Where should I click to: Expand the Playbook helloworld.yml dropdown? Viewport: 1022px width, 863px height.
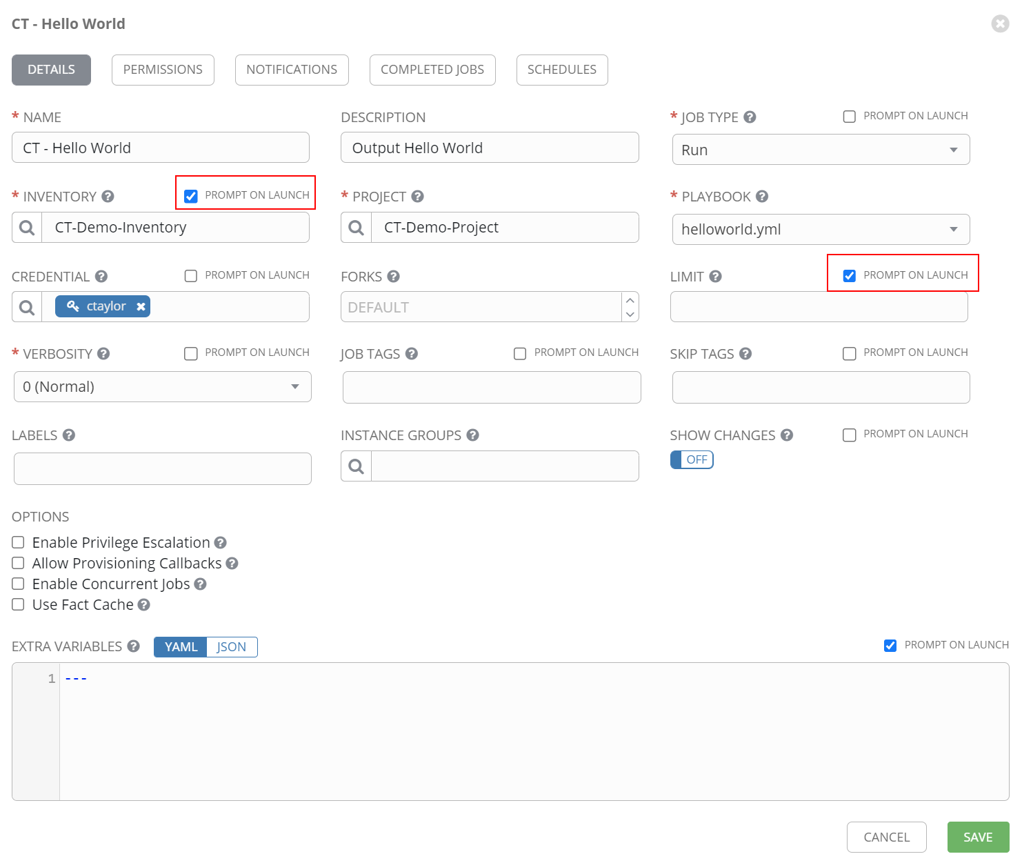click(x=821, y=230)
